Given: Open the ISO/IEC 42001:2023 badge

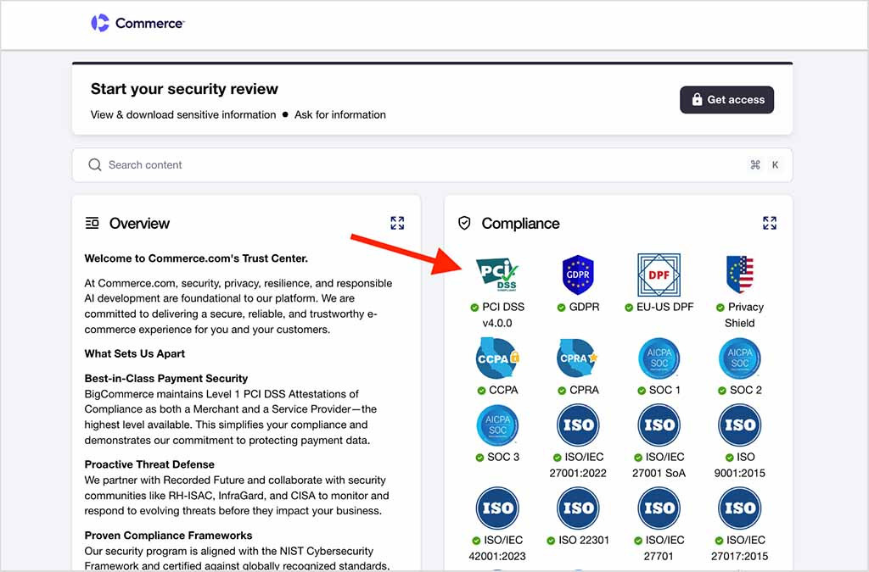Looking at the screenshot, I should click(497, 508).
